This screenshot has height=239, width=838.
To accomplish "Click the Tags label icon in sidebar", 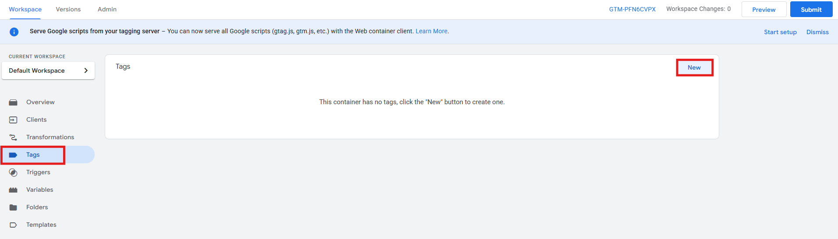I will click(x=13, y=155).
